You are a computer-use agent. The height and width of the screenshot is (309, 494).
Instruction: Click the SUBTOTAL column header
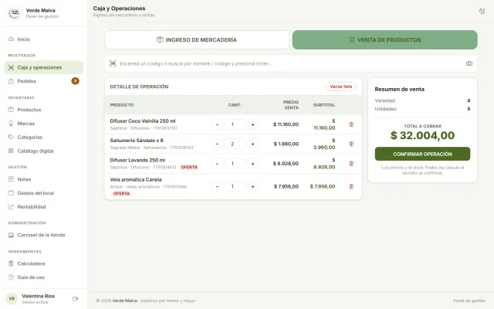pyautogui.click(x=324, y=105)
